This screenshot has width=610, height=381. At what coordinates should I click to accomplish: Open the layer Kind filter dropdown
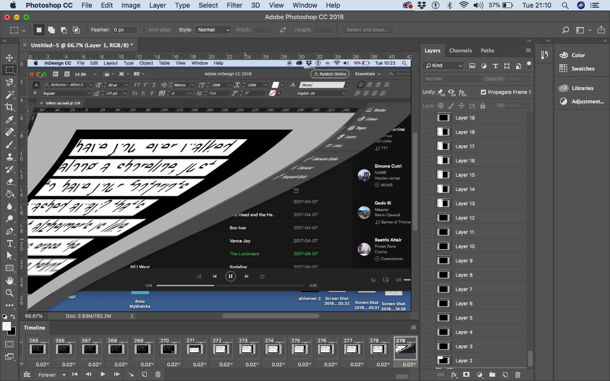pos(443,66)
